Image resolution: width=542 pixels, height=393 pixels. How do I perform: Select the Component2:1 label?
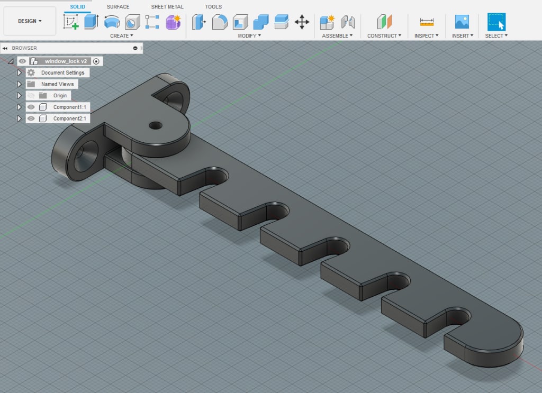click(x=69, y=118)
